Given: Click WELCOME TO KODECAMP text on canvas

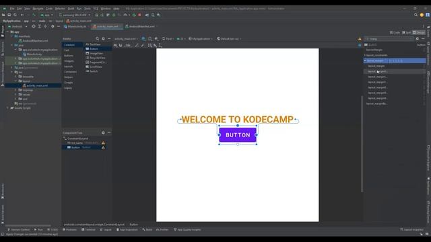Looking at the screenshot, I should tap(238, 120).
